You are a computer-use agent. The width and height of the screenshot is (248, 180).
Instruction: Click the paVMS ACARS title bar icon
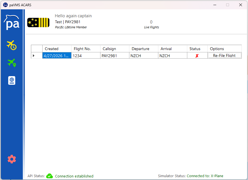(5, 5)
